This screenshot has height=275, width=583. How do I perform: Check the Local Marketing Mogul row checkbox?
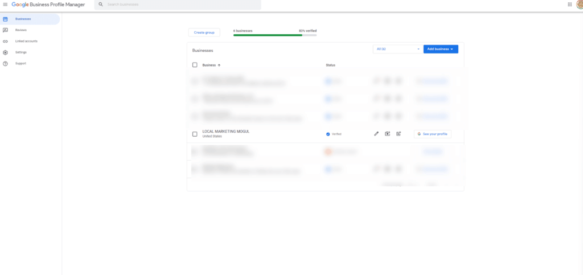click(x=195, y=134)
